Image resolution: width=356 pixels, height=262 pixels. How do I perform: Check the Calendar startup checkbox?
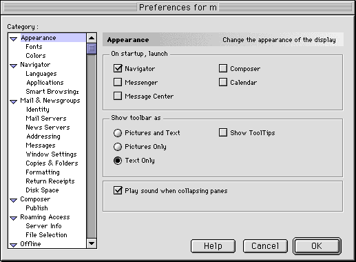click(223, 82)
